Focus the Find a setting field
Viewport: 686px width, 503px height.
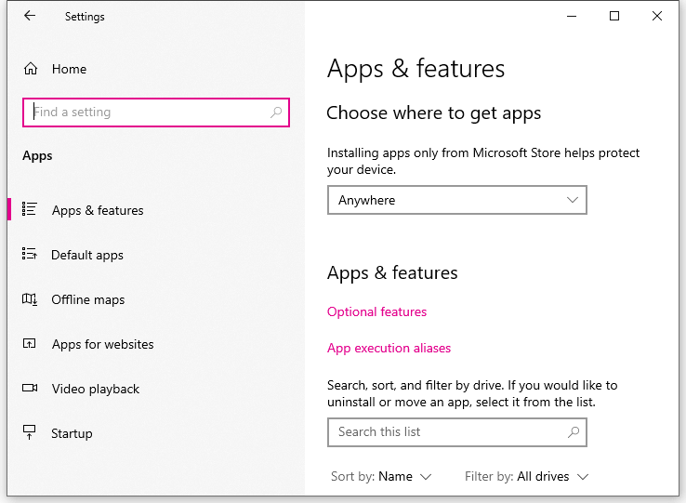pos(156,113)
